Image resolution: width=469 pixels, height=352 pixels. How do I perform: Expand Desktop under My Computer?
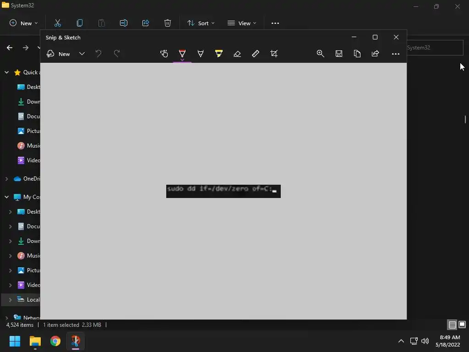11,212
